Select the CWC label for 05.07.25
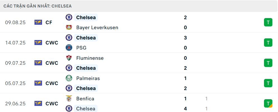Viewport: 278px width, 112px height. click(52, 83)
